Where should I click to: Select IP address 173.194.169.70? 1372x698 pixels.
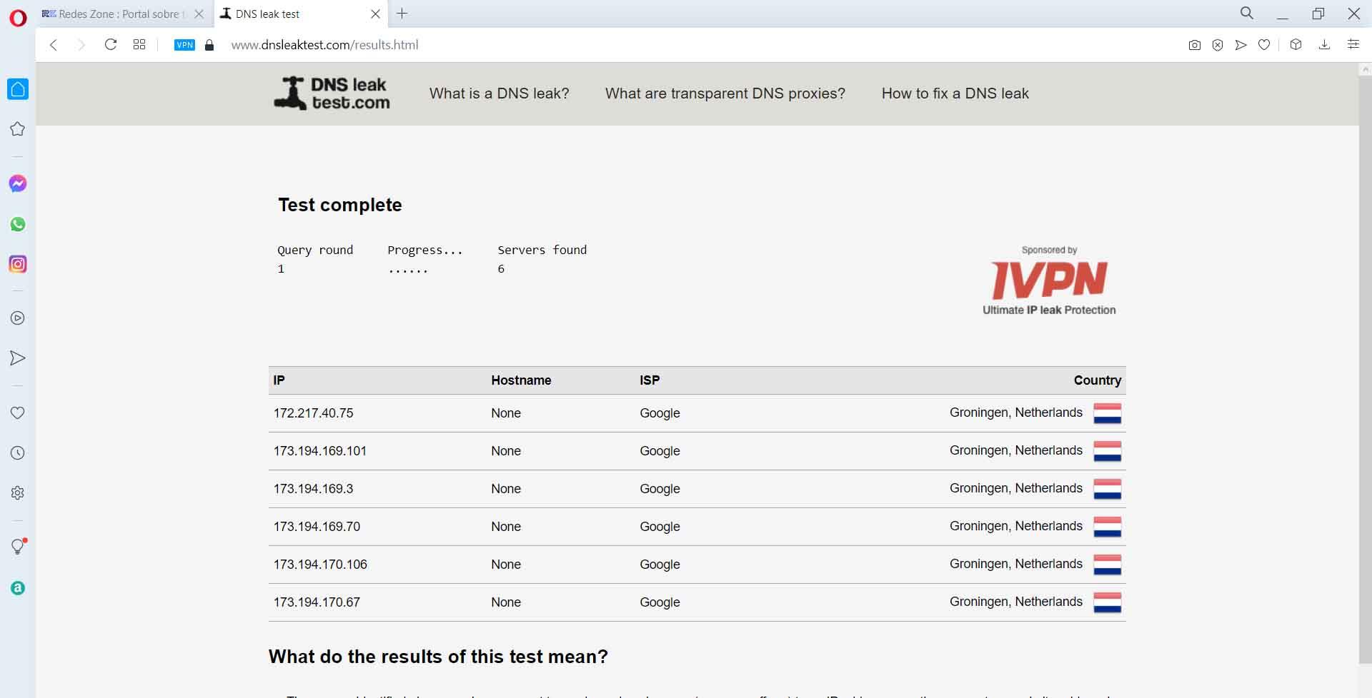click(317, 527)
